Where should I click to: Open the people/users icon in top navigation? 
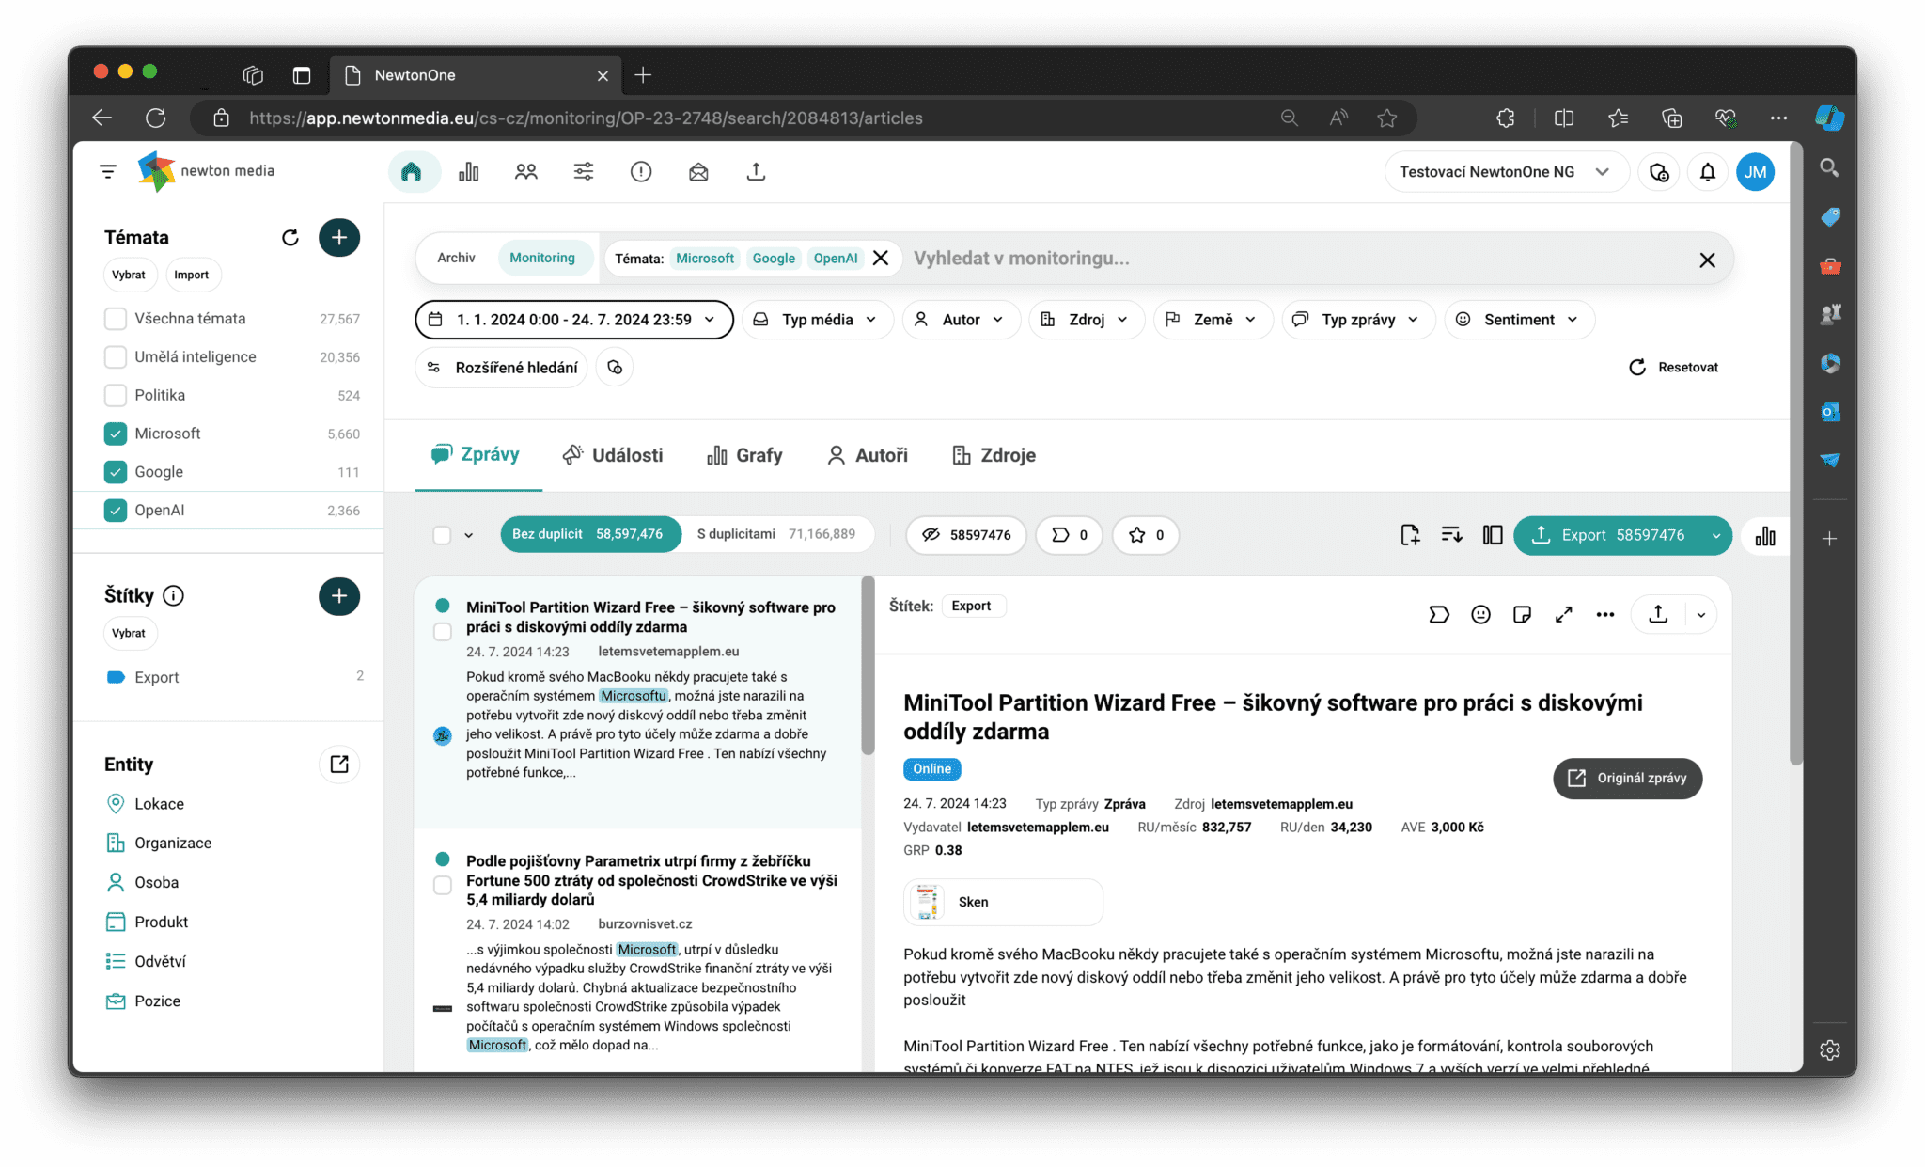pyautogui.click(x=526, y=171)
